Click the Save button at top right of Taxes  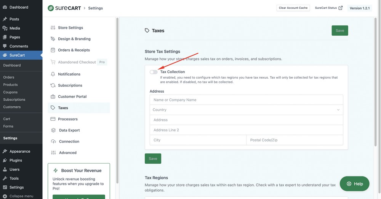pyautogui.click(x=340, y=30)
